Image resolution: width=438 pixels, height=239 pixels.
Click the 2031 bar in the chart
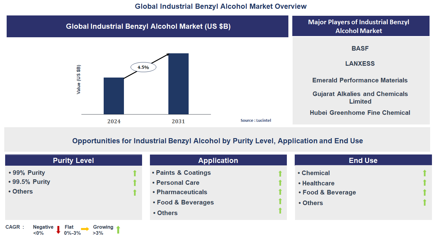[178, 83]
